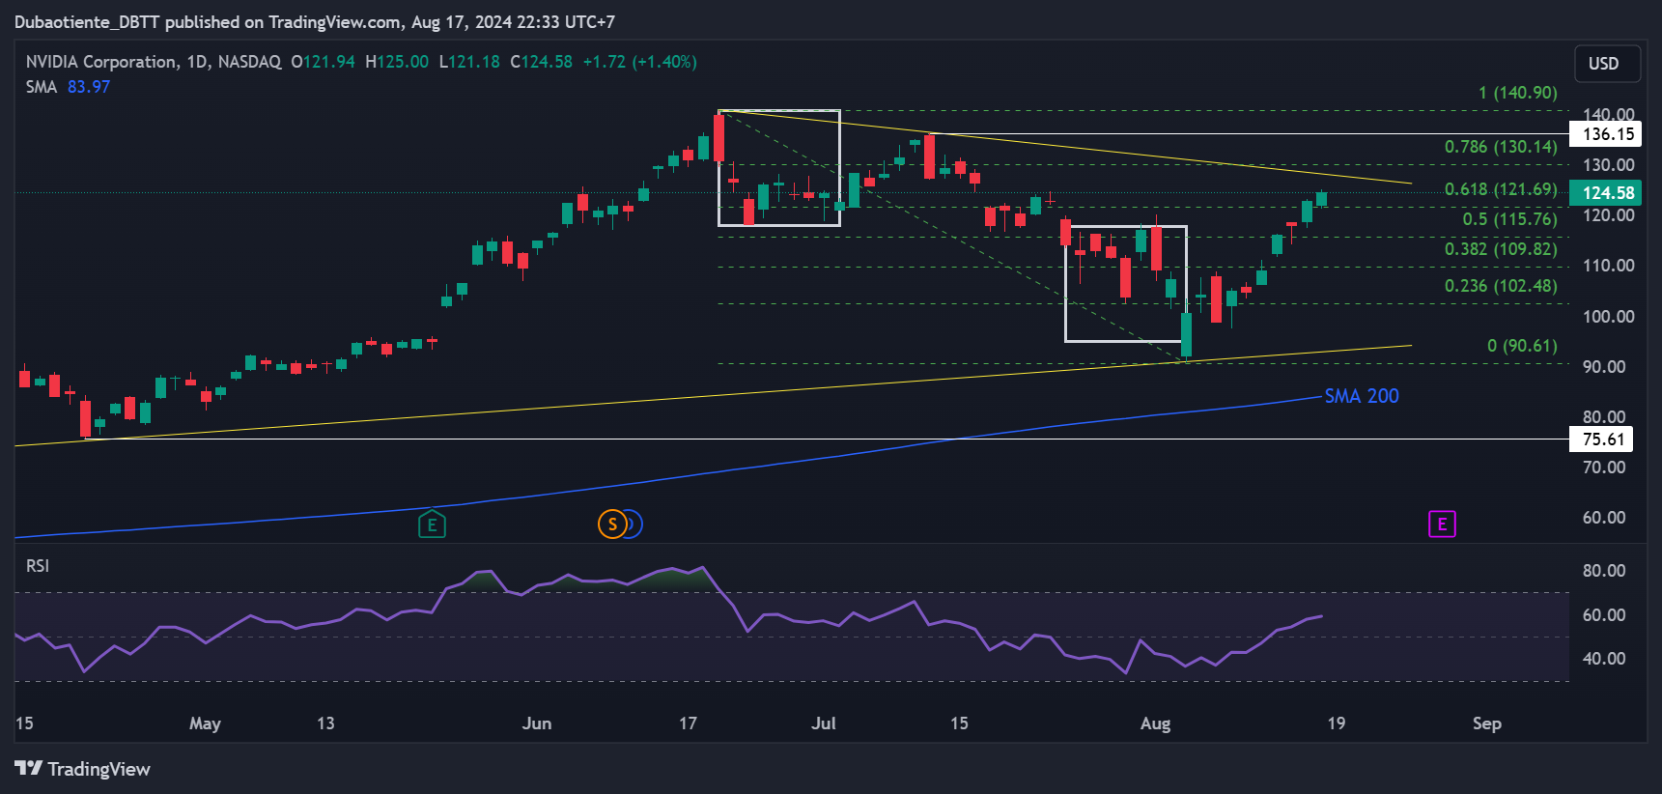1662x794 pixels.
Task: Click the magenta upcoming earnings 'E' icon
Action: point(1442,524)
